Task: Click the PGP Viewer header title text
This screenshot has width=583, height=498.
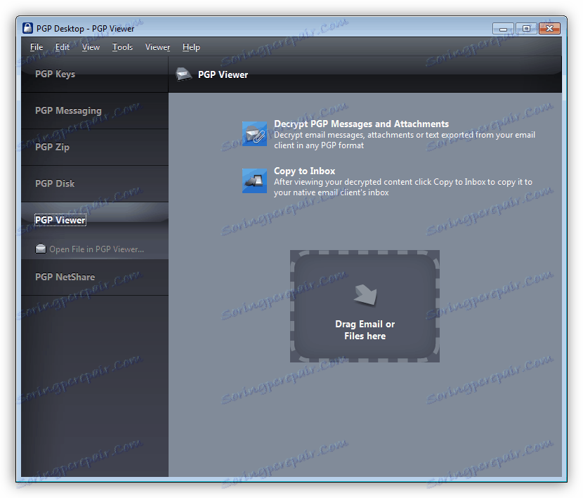Action: tap(223, 74)
